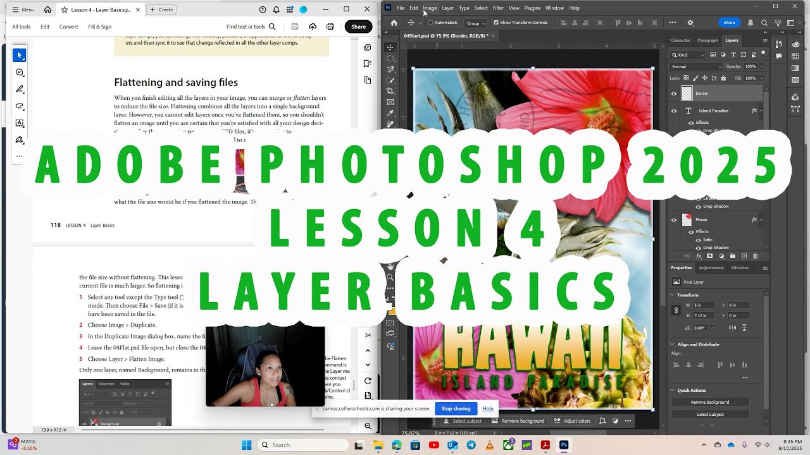Click Stop sharing button
Screen dimensions: 810x455
(x=456, y=409)
